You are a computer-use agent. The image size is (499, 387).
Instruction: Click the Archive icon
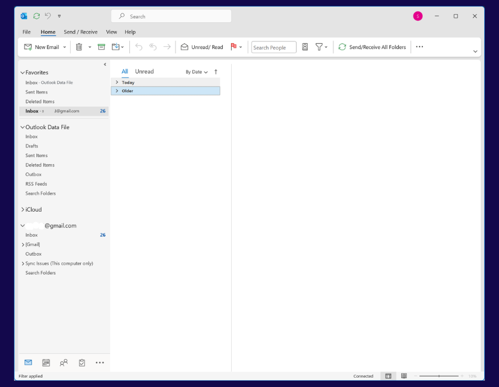[101, 47]
